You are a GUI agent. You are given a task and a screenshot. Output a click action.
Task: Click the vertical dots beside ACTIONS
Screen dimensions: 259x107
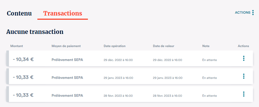tap(253, 12)
